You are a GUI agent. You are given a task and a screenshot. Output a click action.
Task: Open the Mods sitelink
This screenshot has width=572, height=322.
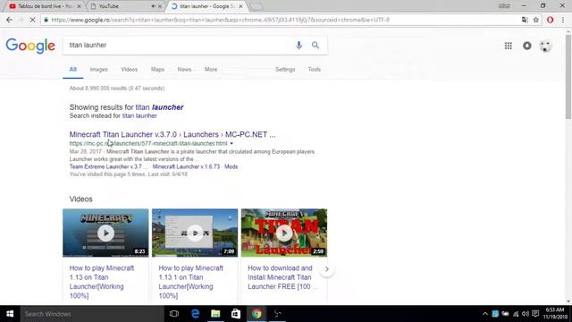(x=231, y=166)
